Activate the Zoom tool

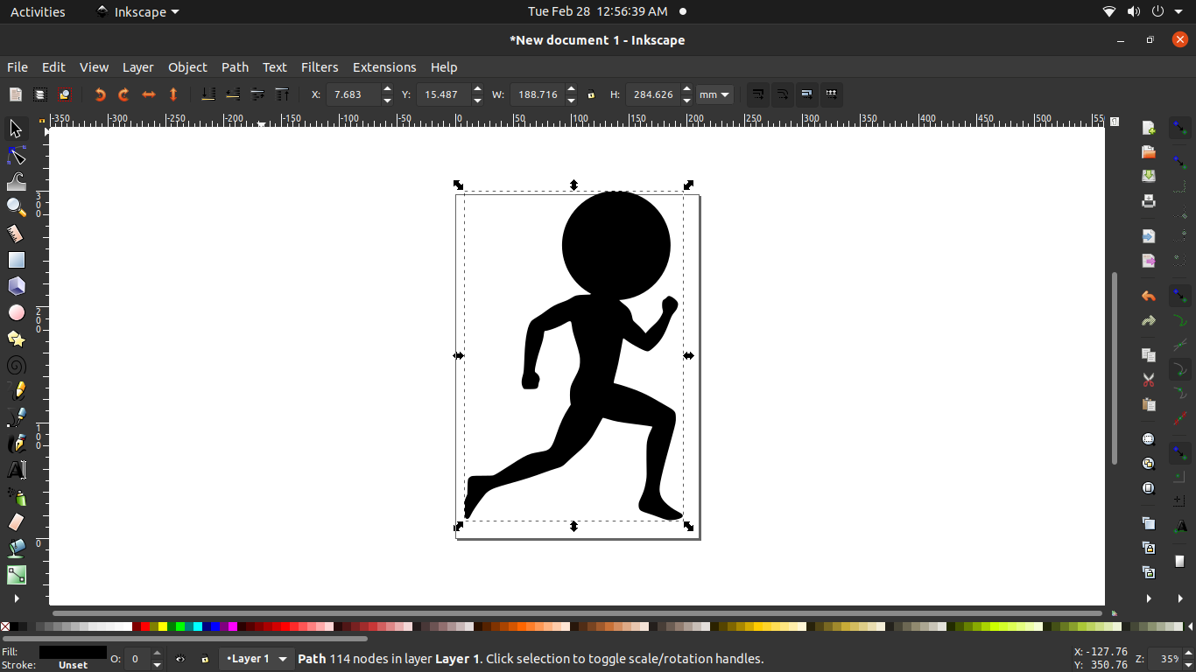(x=15, y=207)
